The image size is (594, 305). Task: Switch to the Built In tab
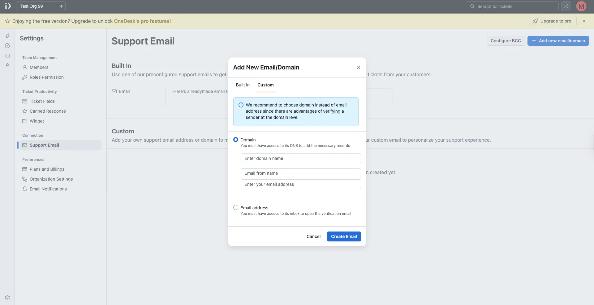point(243,85)
